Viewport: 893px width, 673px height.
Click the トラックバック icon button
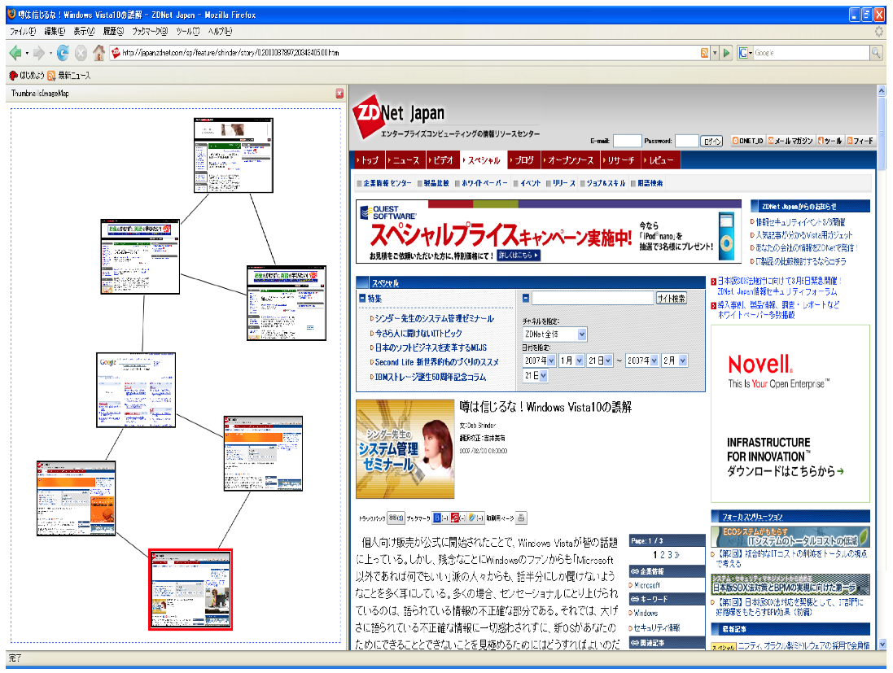click(x=396, y=518)
